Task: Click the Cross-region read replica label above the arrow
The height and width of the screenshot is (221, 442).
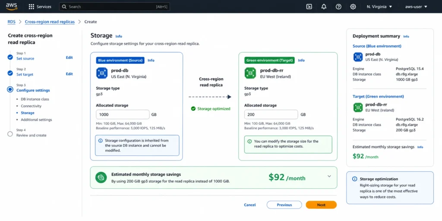Action: coord(211,82)
